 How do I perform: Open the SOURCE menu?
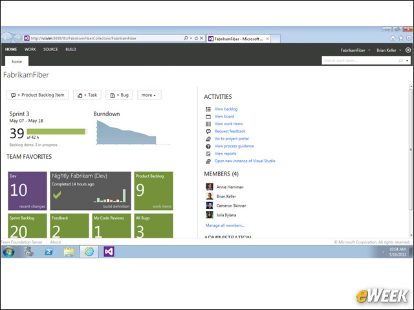click(50, 49)
